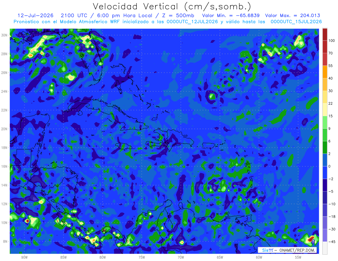
Task: Click the latitude label "18N"
Action: (4, 148)
